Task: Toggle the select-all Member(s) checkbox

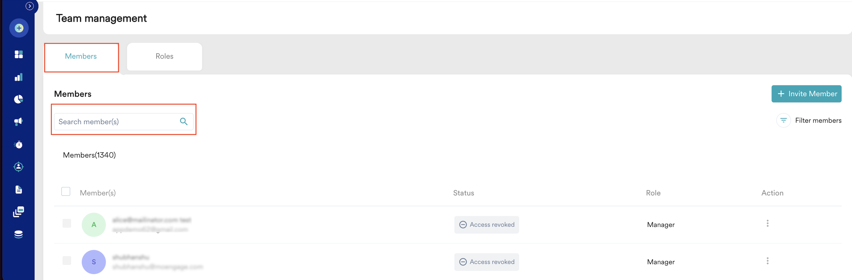Action: click(x=66, y=192)
